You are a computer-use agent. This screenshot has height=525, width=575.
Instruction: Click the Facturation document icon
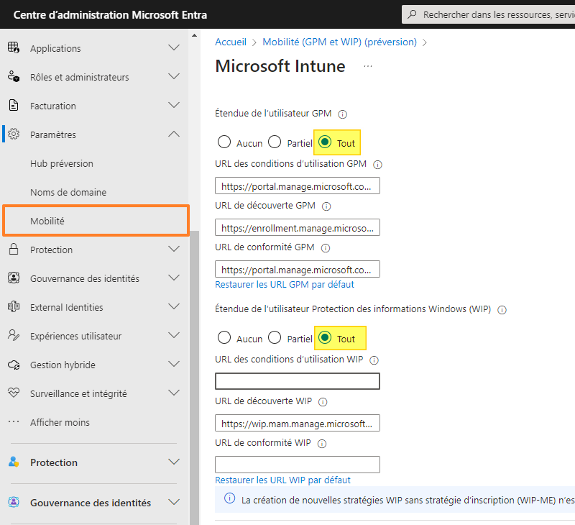13,106
